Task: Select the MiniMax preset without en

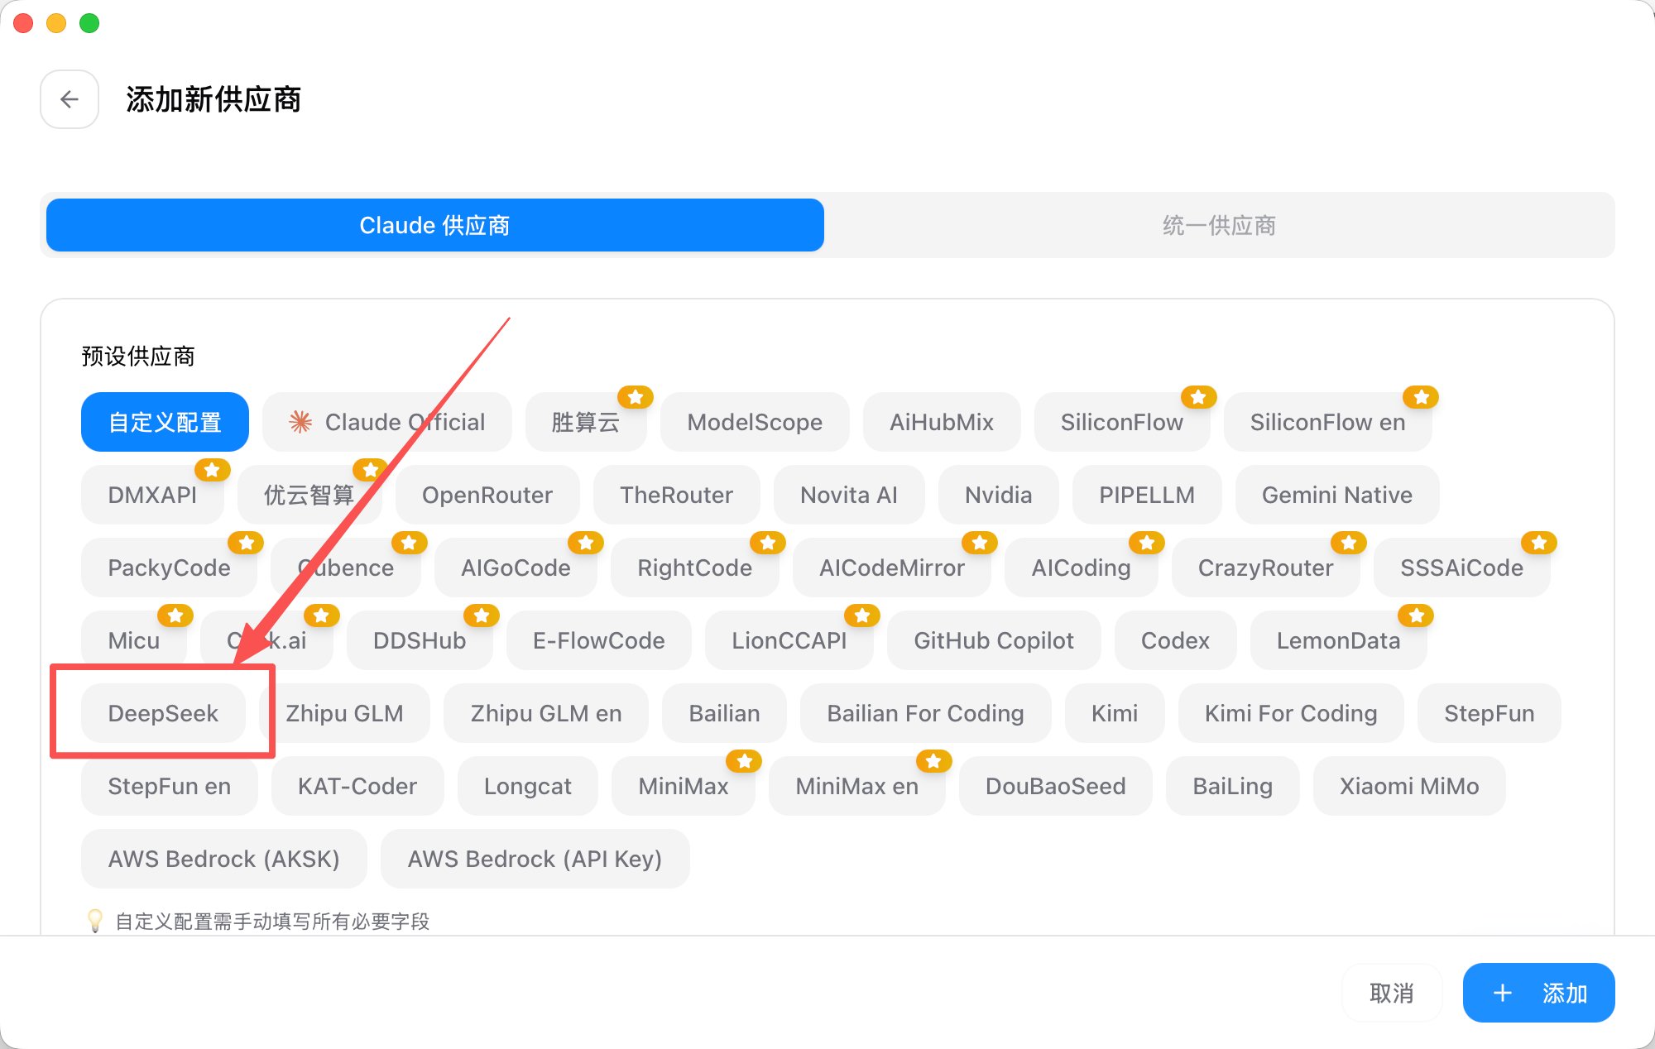Action: (684, 786)
